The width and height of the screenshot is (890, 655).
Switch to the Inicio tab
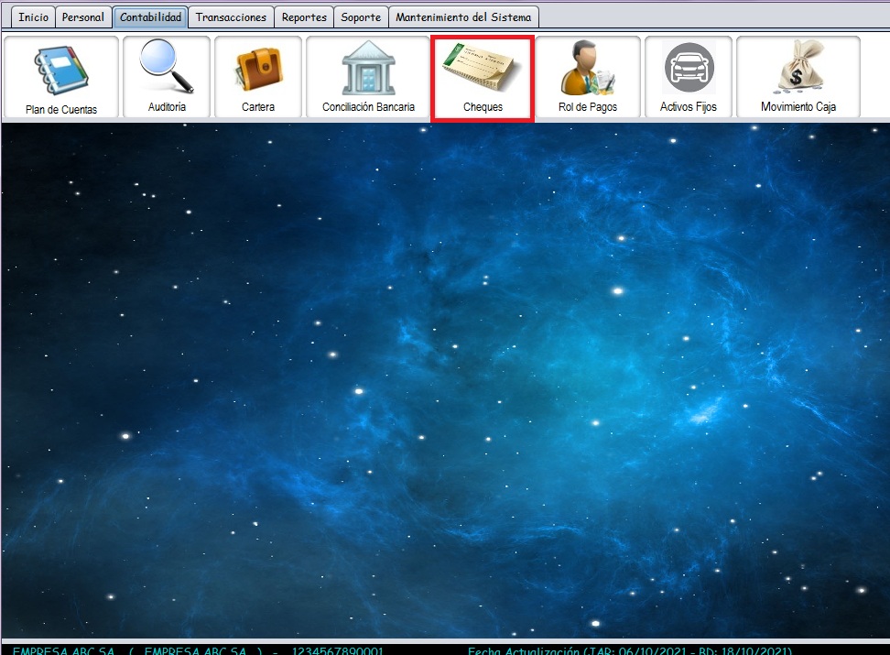click(34, 17)
